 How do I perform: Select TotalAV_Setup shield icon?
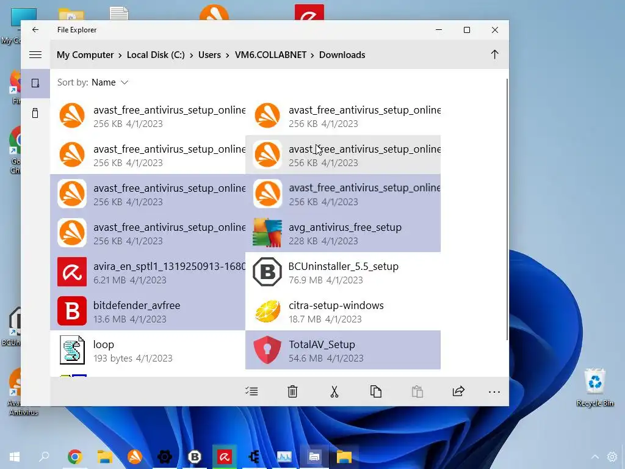click(x=267, y=350)
